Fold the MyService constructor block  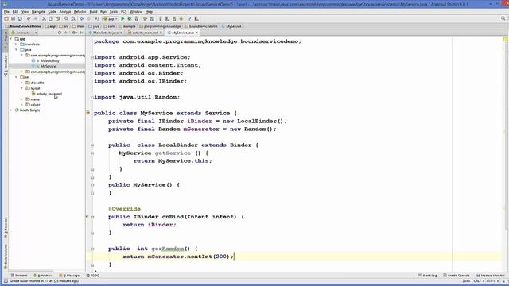click(x=92, y=185)
